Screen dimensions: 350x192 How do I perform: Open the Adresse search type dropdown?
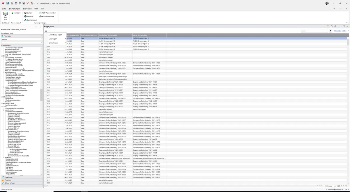22,39
